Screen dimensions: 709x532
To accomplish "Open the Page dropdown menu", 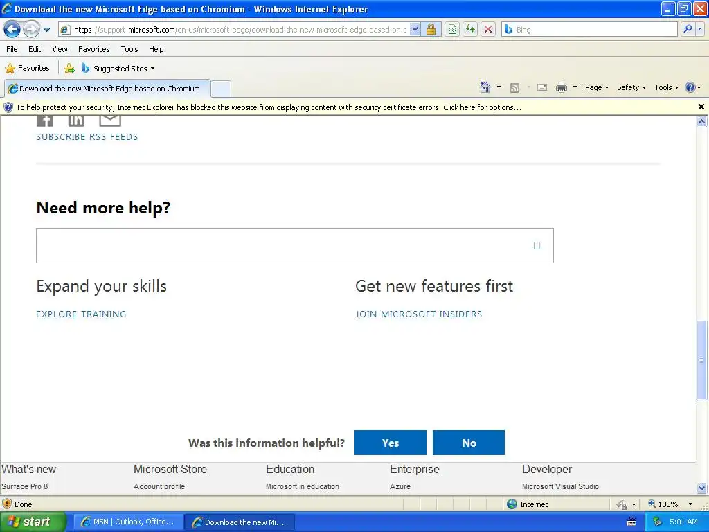I will tap(596, 87).
